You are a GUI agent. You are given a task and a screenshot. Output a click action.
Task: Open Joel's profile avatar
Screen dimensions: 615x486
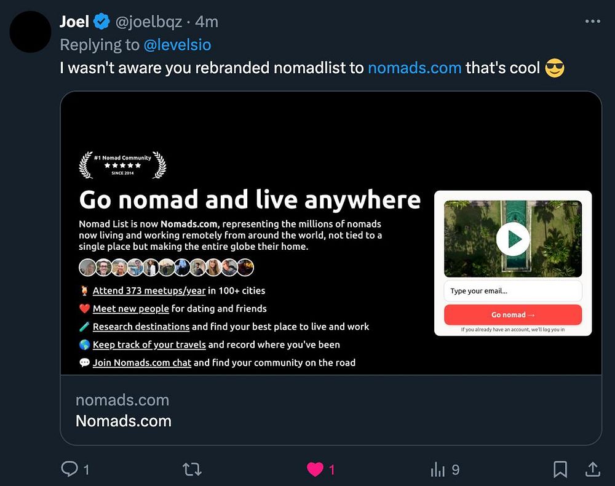pos(30,32)
